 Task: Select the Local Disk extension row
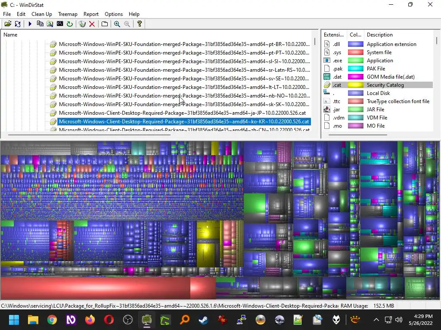tap(378, 93)
